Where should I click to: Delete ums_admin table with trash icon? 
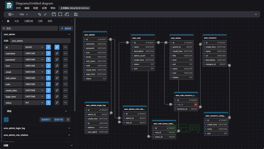click(x=68, y=119)
